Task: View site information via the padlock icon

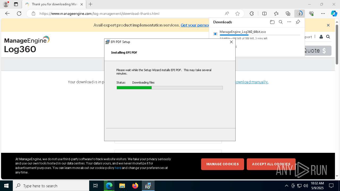Action: 33,14
